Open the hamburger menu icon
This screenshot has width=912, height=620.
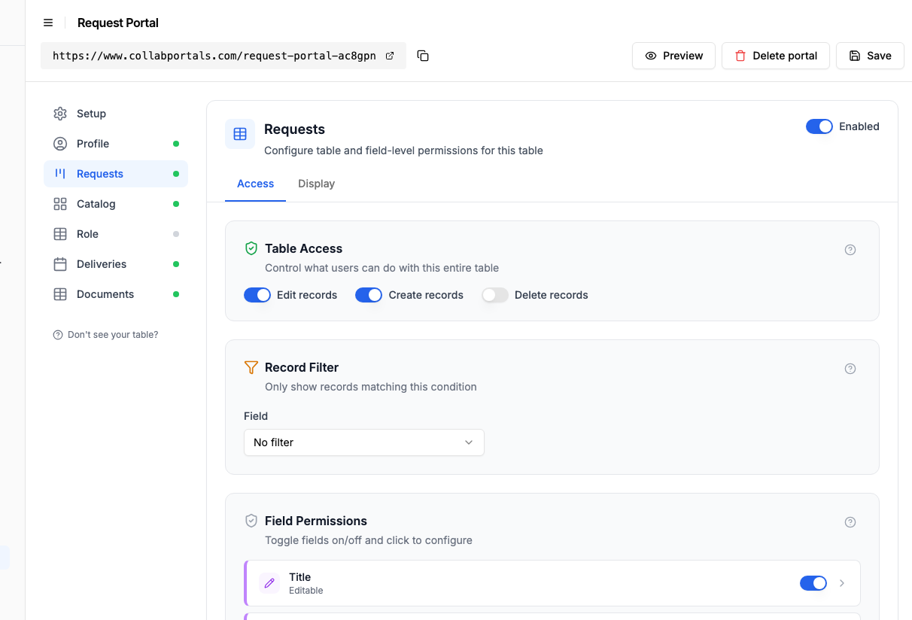[48, 23]
